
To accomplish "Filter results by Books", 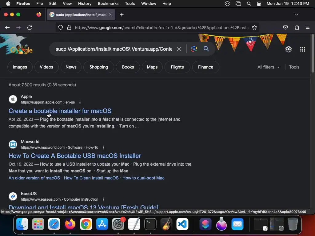I will click(x=128, y=67).
